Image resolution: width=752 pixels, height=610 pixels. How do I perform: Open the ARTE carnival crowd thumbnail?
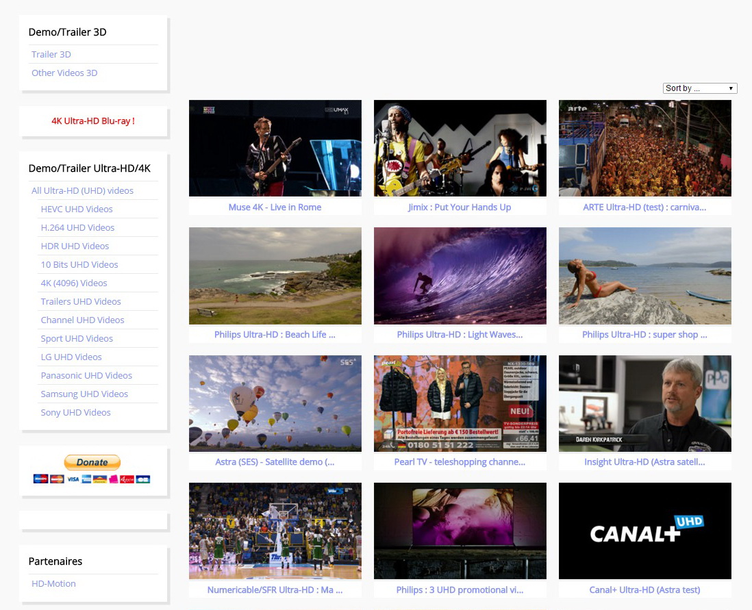[645, 148]
